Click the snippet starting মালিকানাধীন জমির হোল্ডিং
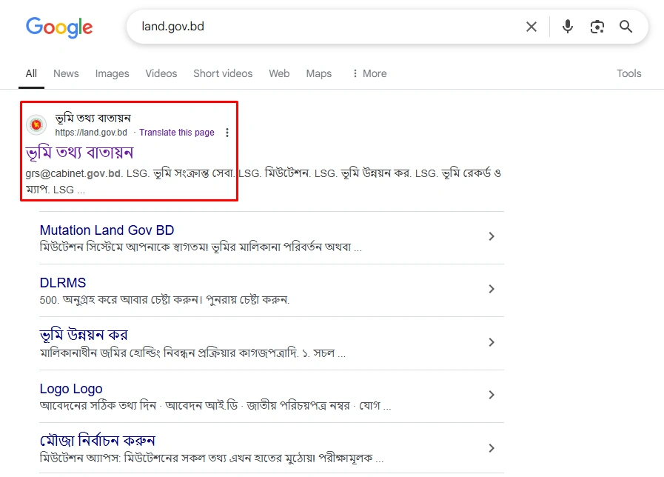This screenshot has height=477, width=664. click(x=192, y=353)
